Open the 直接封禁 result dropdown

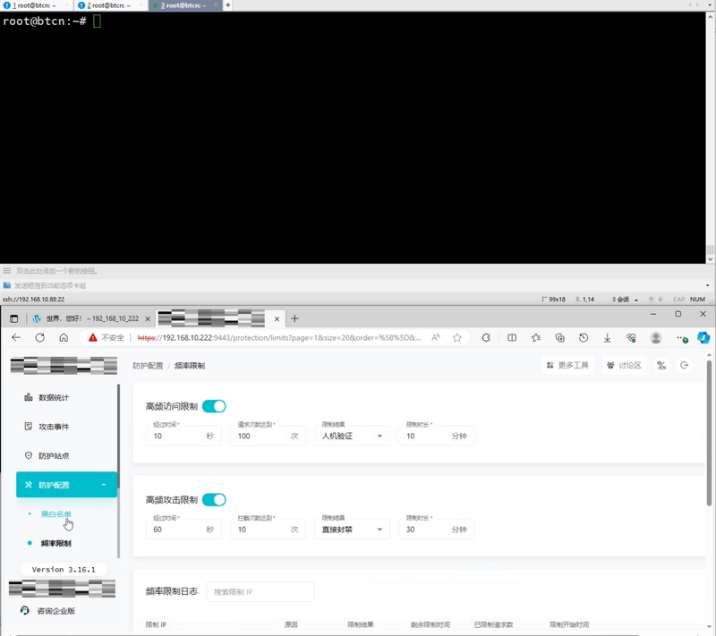pyautogui.click(x=352, y=530)
